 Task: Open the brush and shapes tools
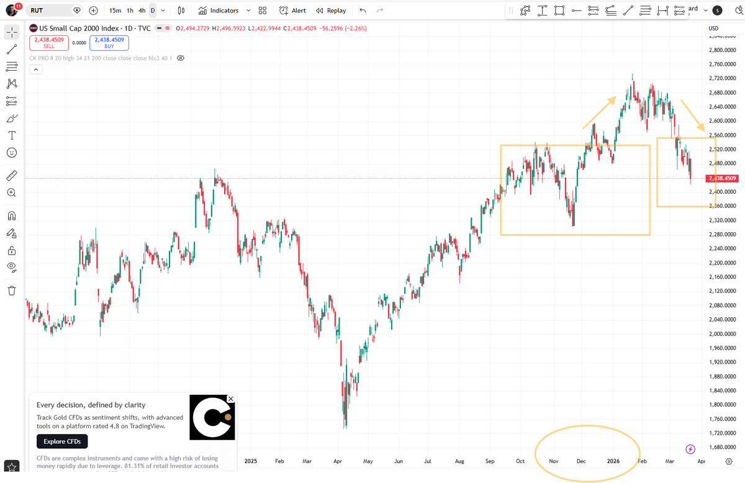click(x=12, y=118)
